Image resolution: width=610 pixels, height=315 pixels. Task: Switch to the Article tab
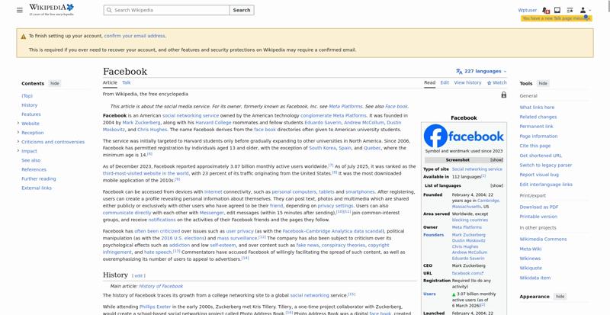coord(110,82)
